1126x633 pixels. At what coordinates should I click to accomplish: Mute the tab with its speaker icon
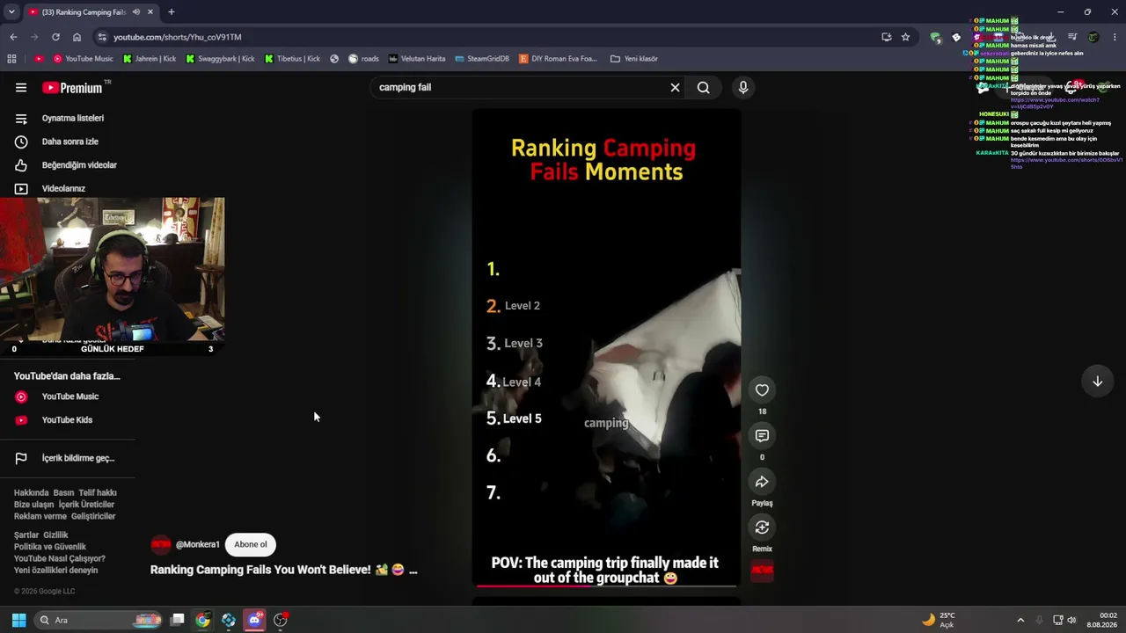(x=135, y=12)
